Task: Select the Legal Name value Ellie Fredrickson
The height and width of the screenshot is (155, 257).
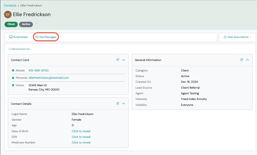Action: point(82,114)
